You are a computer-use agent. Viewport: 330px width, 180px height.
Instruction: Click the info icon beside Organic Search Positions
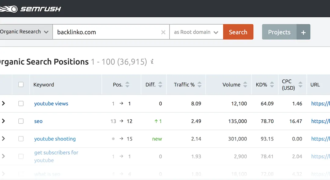click(x=152, y=62)
